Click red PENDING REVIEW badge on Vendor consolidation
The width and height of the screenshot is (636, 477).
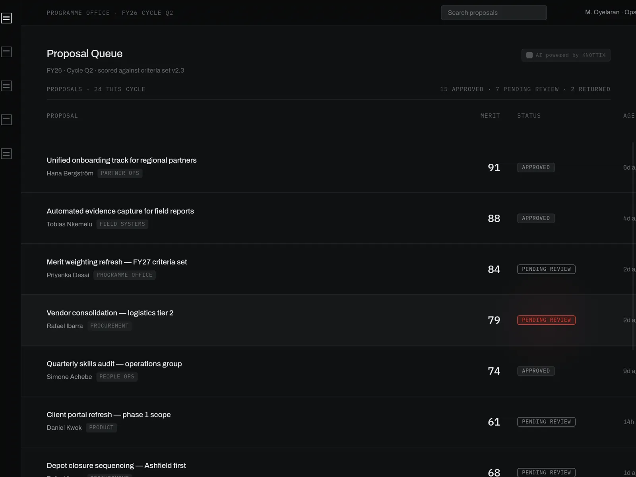click(546, 320)
